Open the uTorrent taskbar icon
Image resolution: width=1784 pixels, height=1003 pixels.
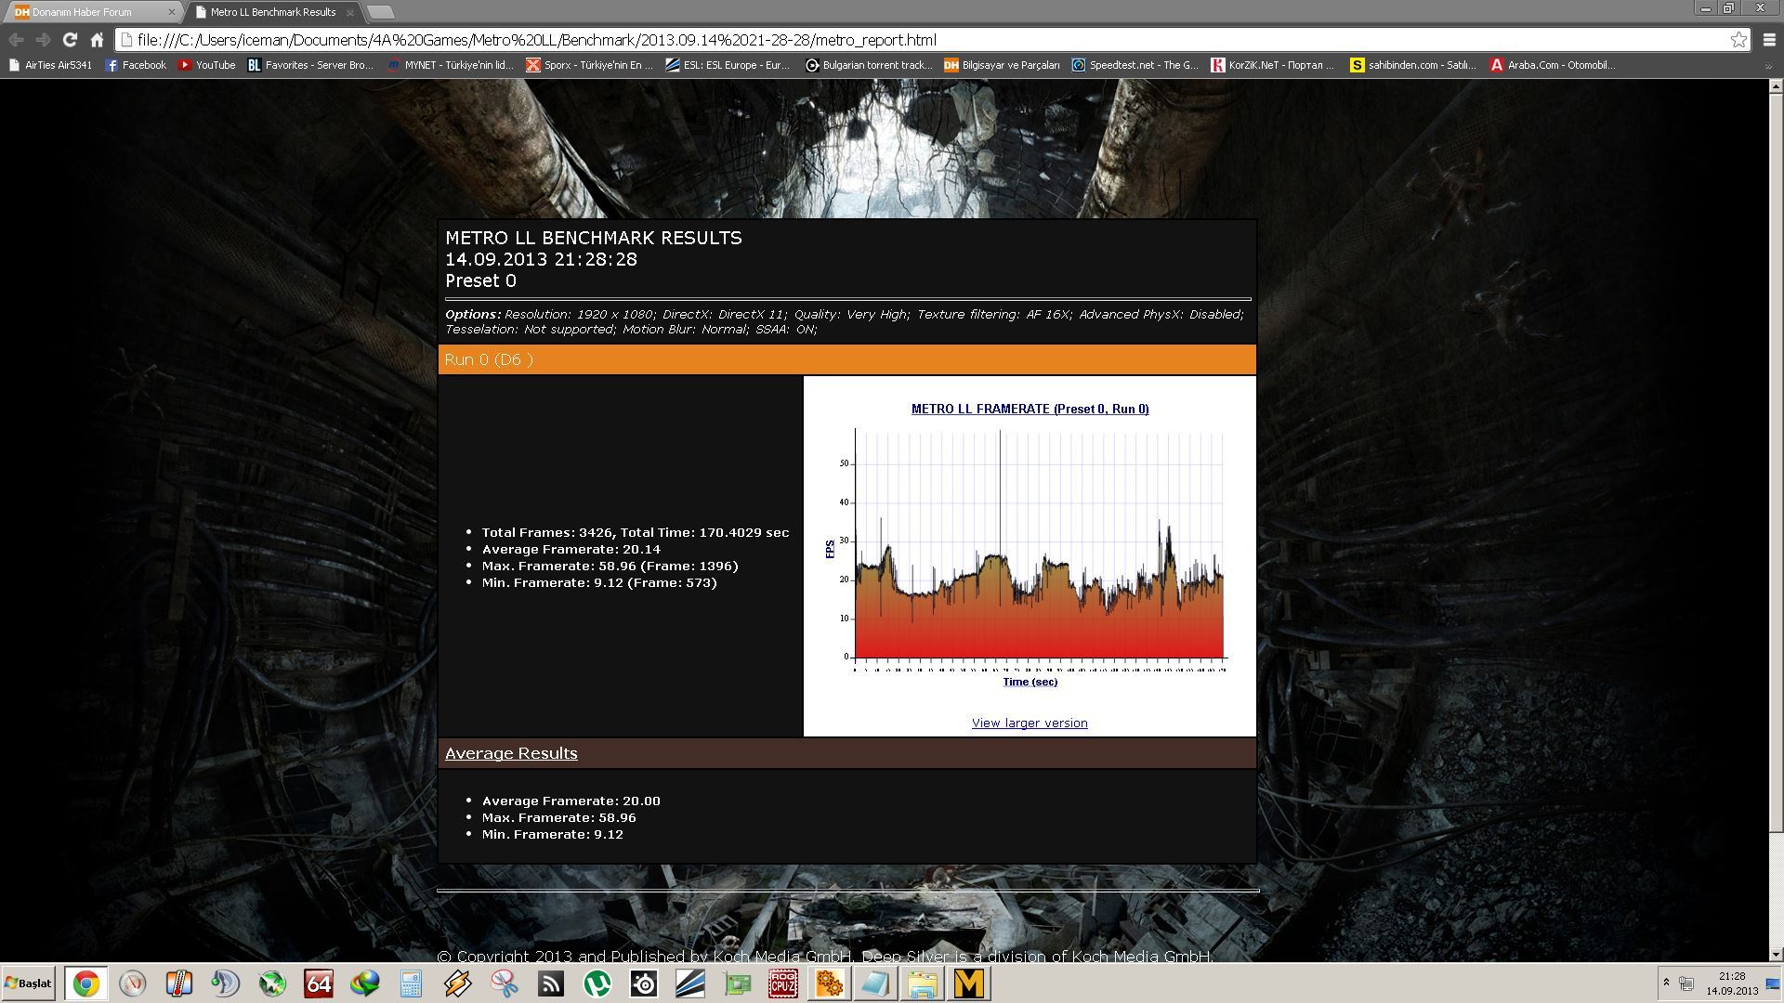pyautogui.click(x=597, y=983)
